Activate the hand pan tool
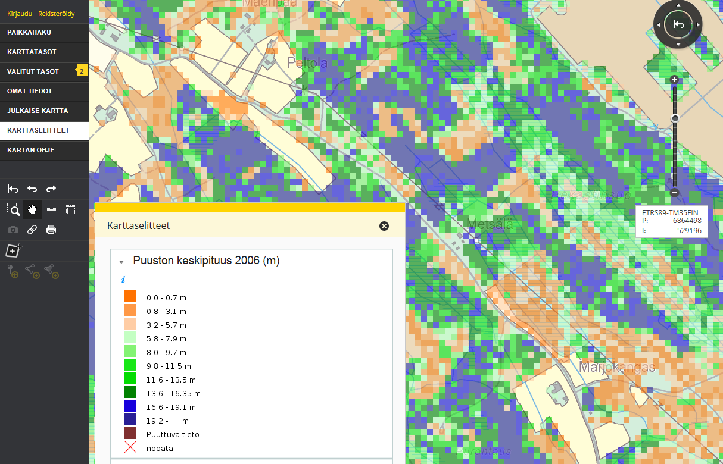Image resolution: width=723 pixels, height=464 pixels. point(32,209)
